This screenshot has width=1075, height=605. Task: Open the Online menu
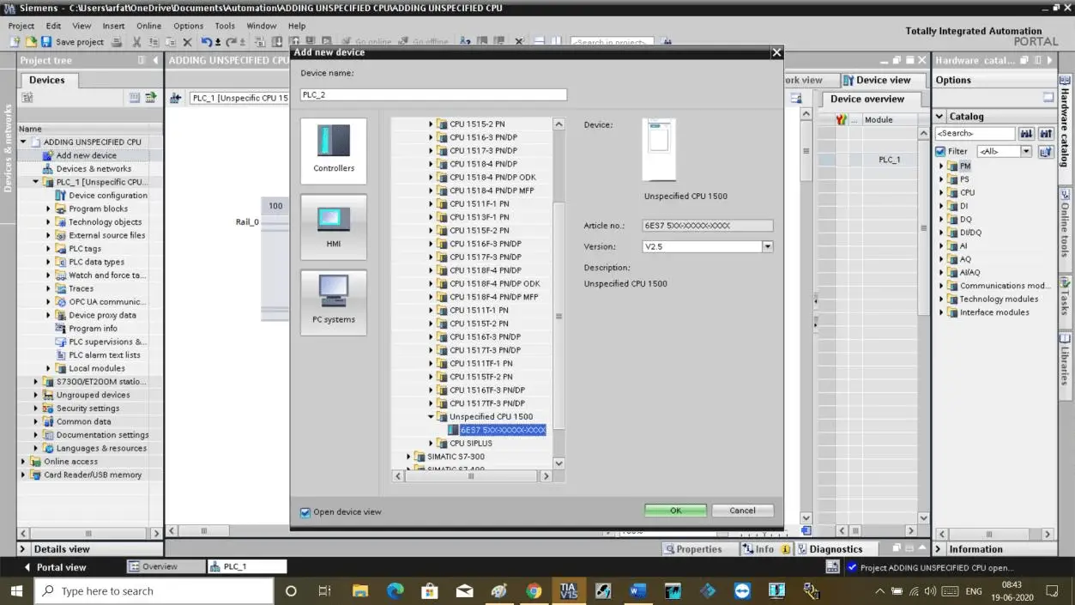148,26
